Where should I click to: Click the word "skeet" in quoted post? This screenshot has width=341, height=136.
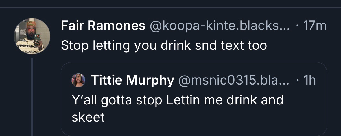(88, 117)
